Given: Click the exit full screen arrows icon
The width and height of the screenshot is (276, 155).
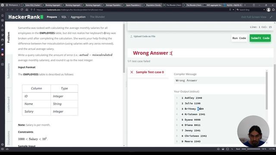Looking at the screenshot, I should point(271,17).
